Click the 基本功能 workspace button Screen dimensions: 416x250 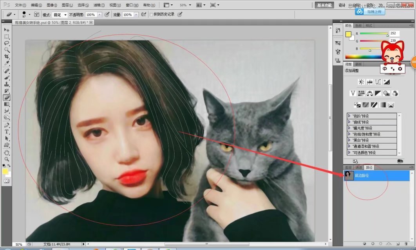point(324,5)
